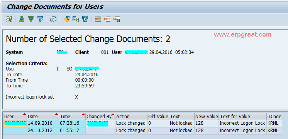
Task: Set a filter using the funnel icon
Action: click(40, 19)
